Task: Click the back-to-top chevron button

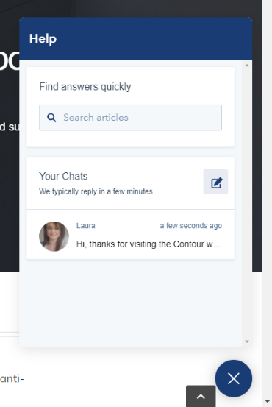Action: coord(201,397)
